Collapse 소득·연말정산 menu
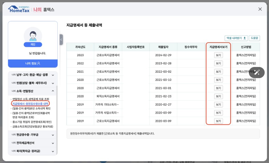Viewport: 269px width, 163px height. click(33, 91)
